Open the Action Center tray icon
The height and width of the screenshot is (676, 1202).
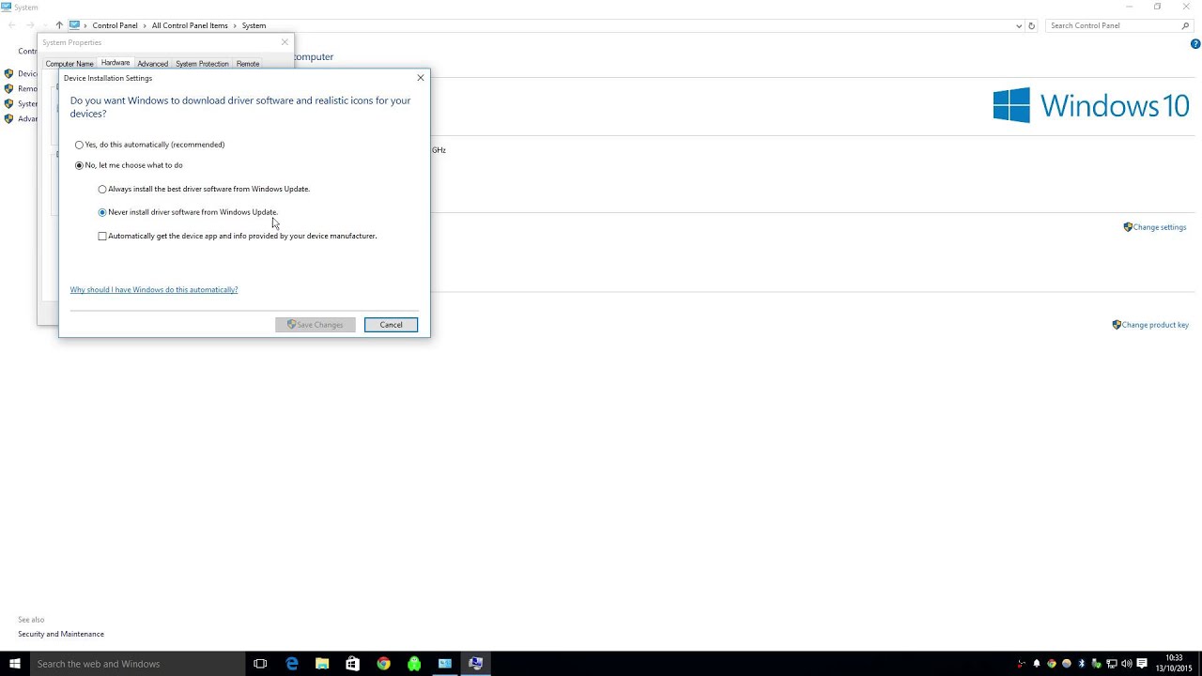(x=1142, y=664)
